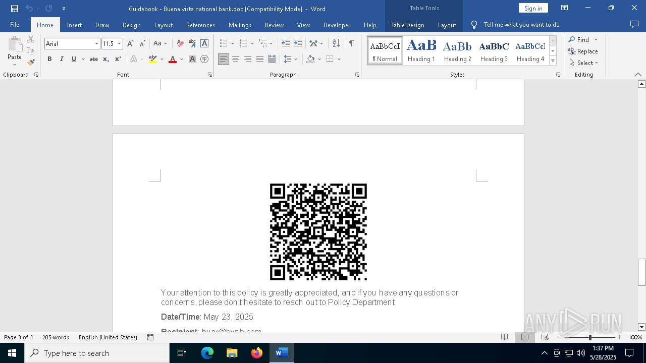Toggle Show/Hide paragraph marks
646x363 pixels.
coord(351,43)
